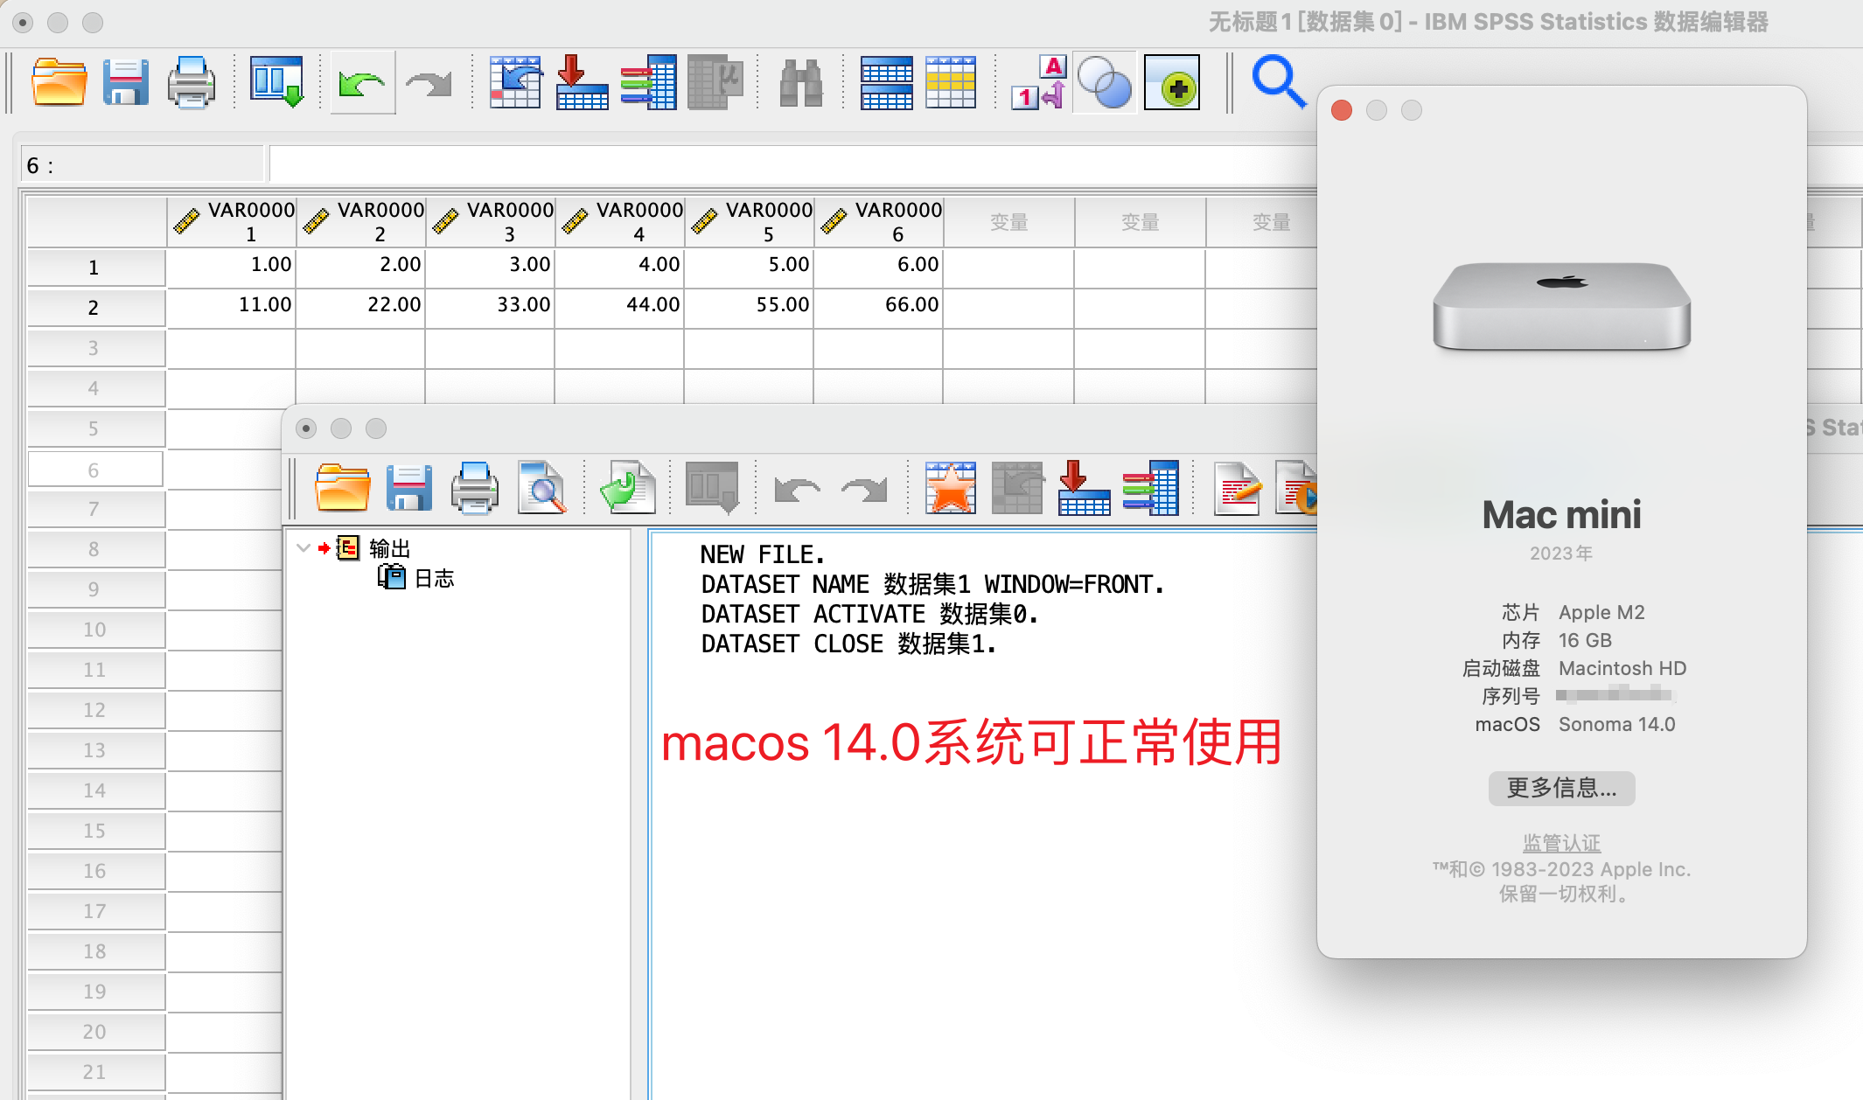This screenshot has height=1100, width=1863.
Task: Select VAR00004 column header
Action: (619, 222)
